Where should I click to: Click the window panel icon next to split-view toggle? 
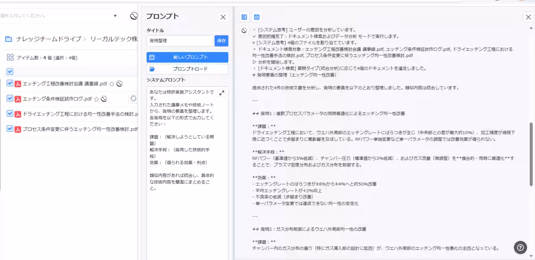[x=256, y=16]
